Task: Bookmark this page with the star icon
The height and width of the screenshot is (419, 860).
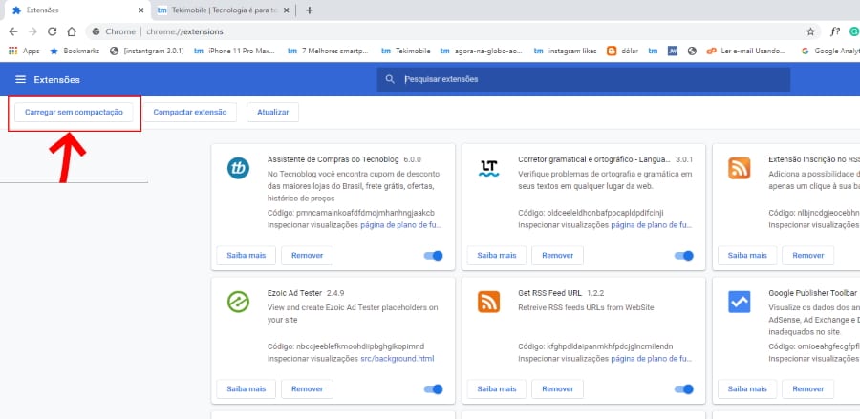Action: (x=810, y=31)
